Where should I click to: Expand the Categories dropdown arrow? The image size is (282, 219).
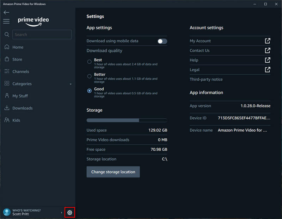[70, 84]
